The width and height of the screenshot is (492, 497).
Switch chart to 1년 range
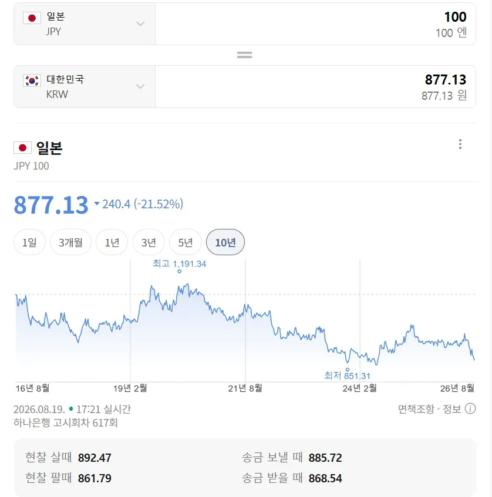(x=112, y=242)
